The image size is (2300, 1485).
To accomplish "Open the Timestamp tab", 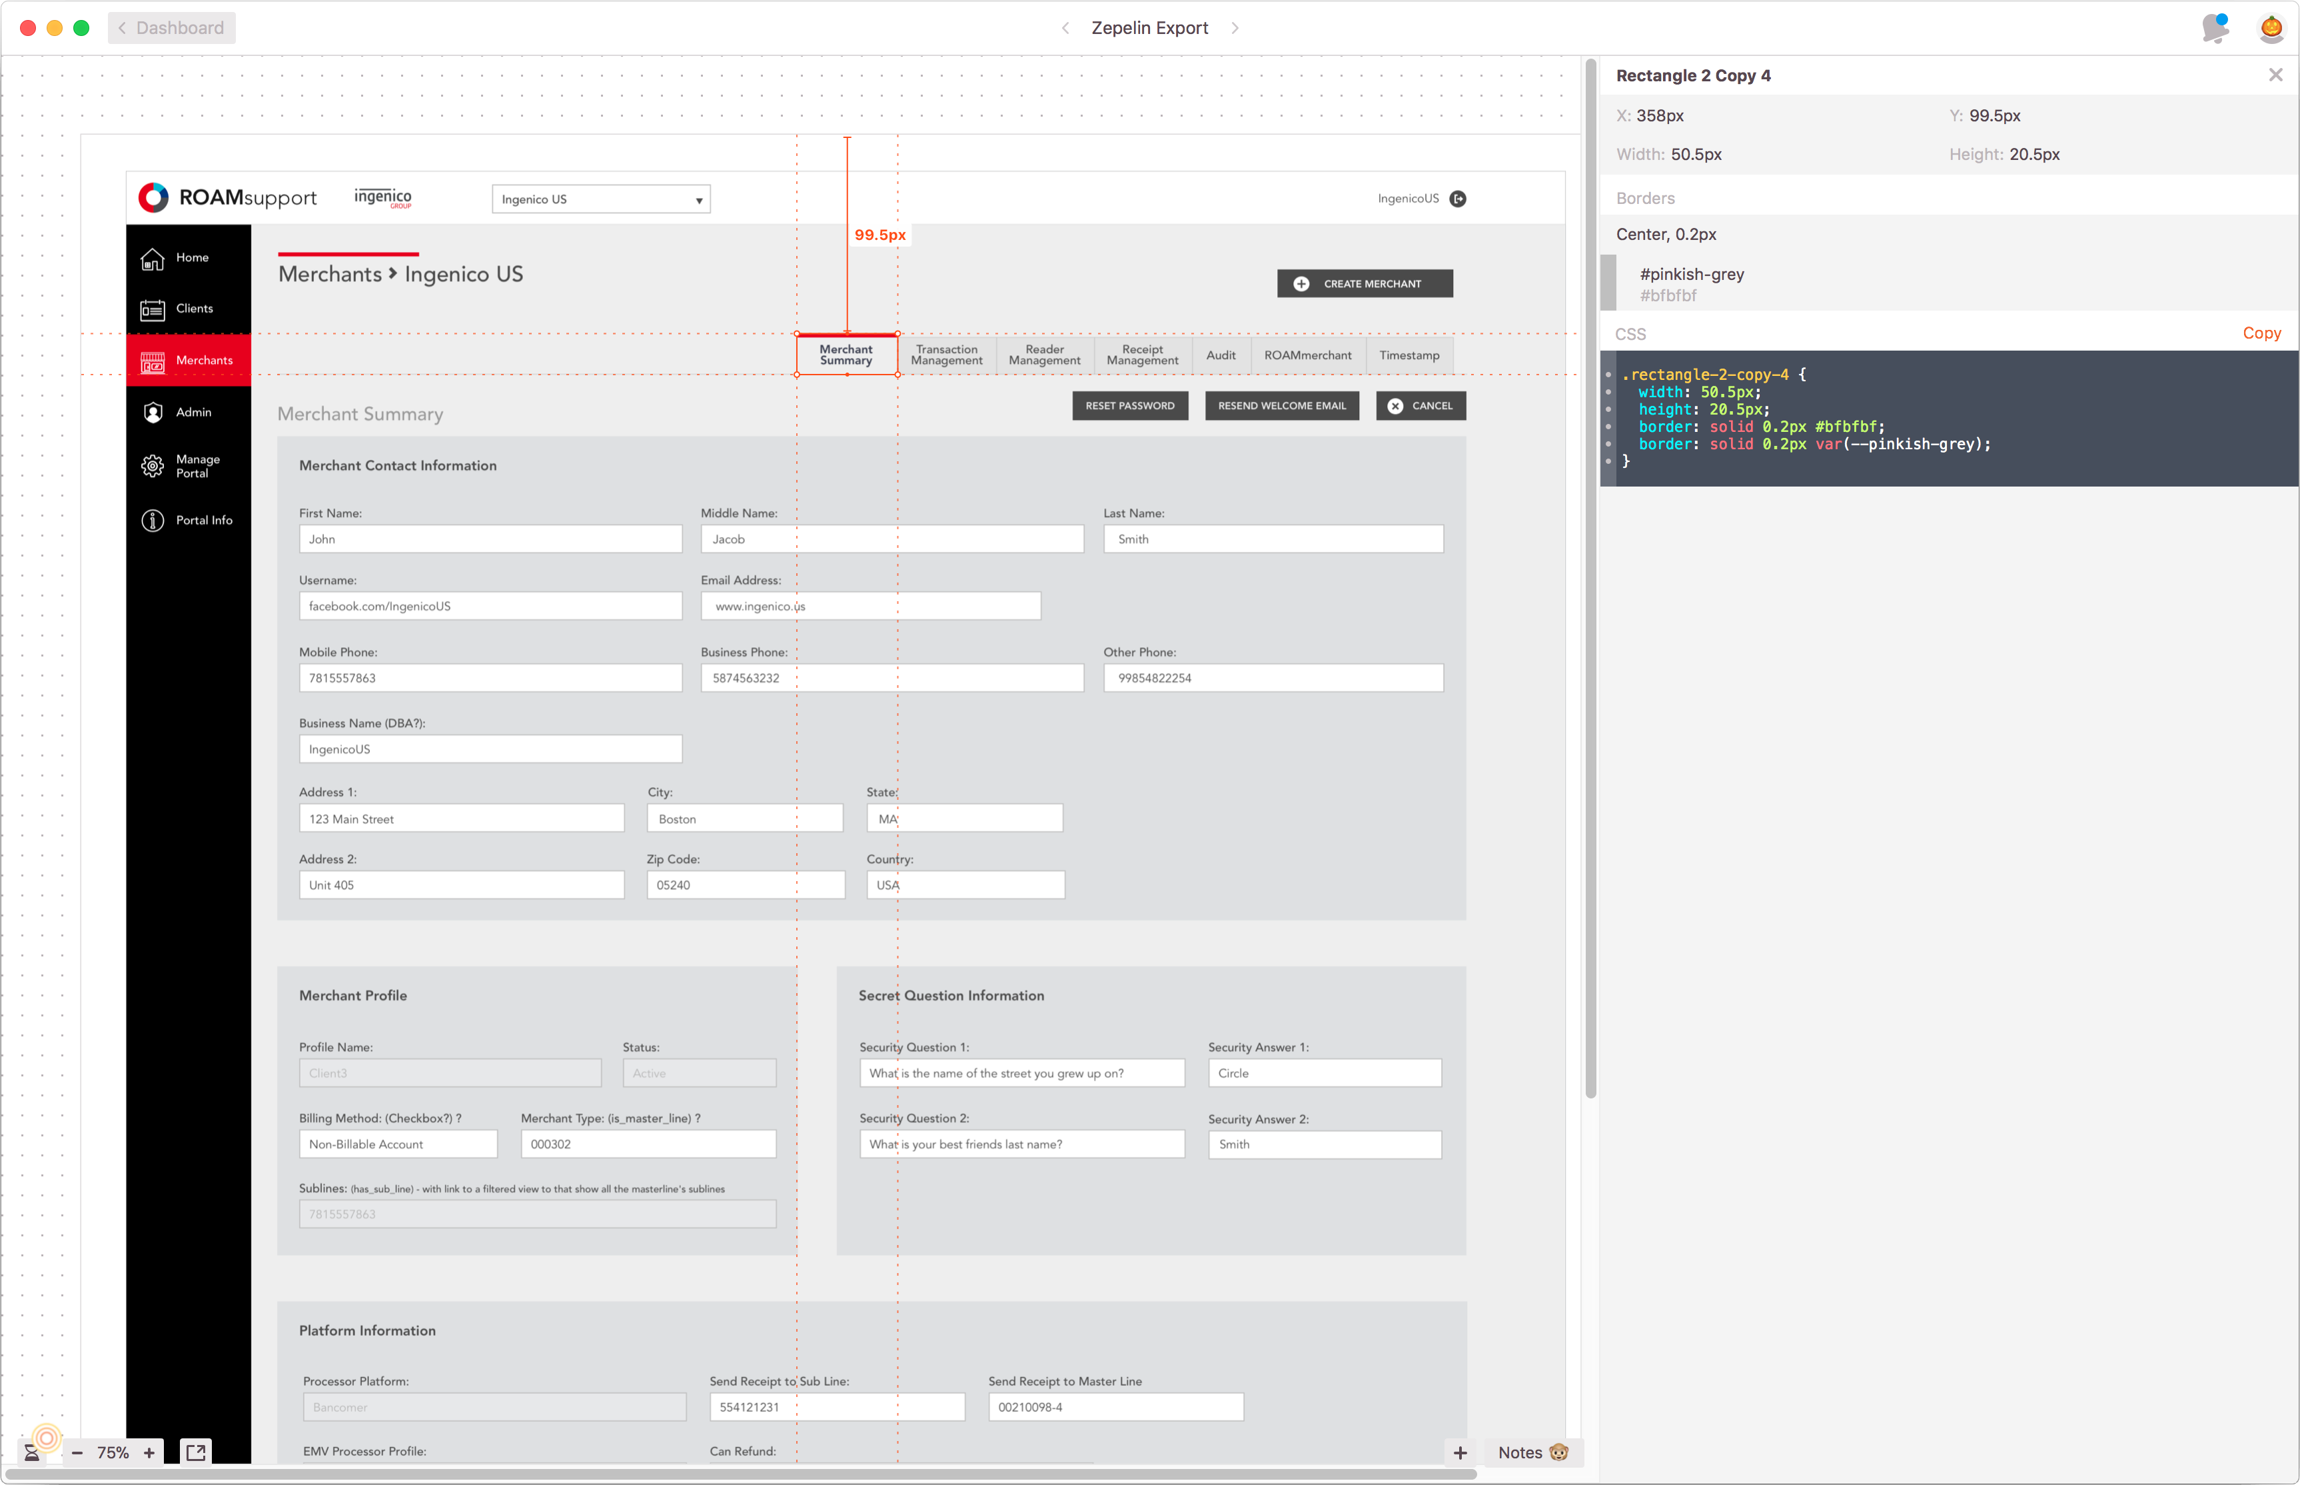I will click(x=1409, y=355).
